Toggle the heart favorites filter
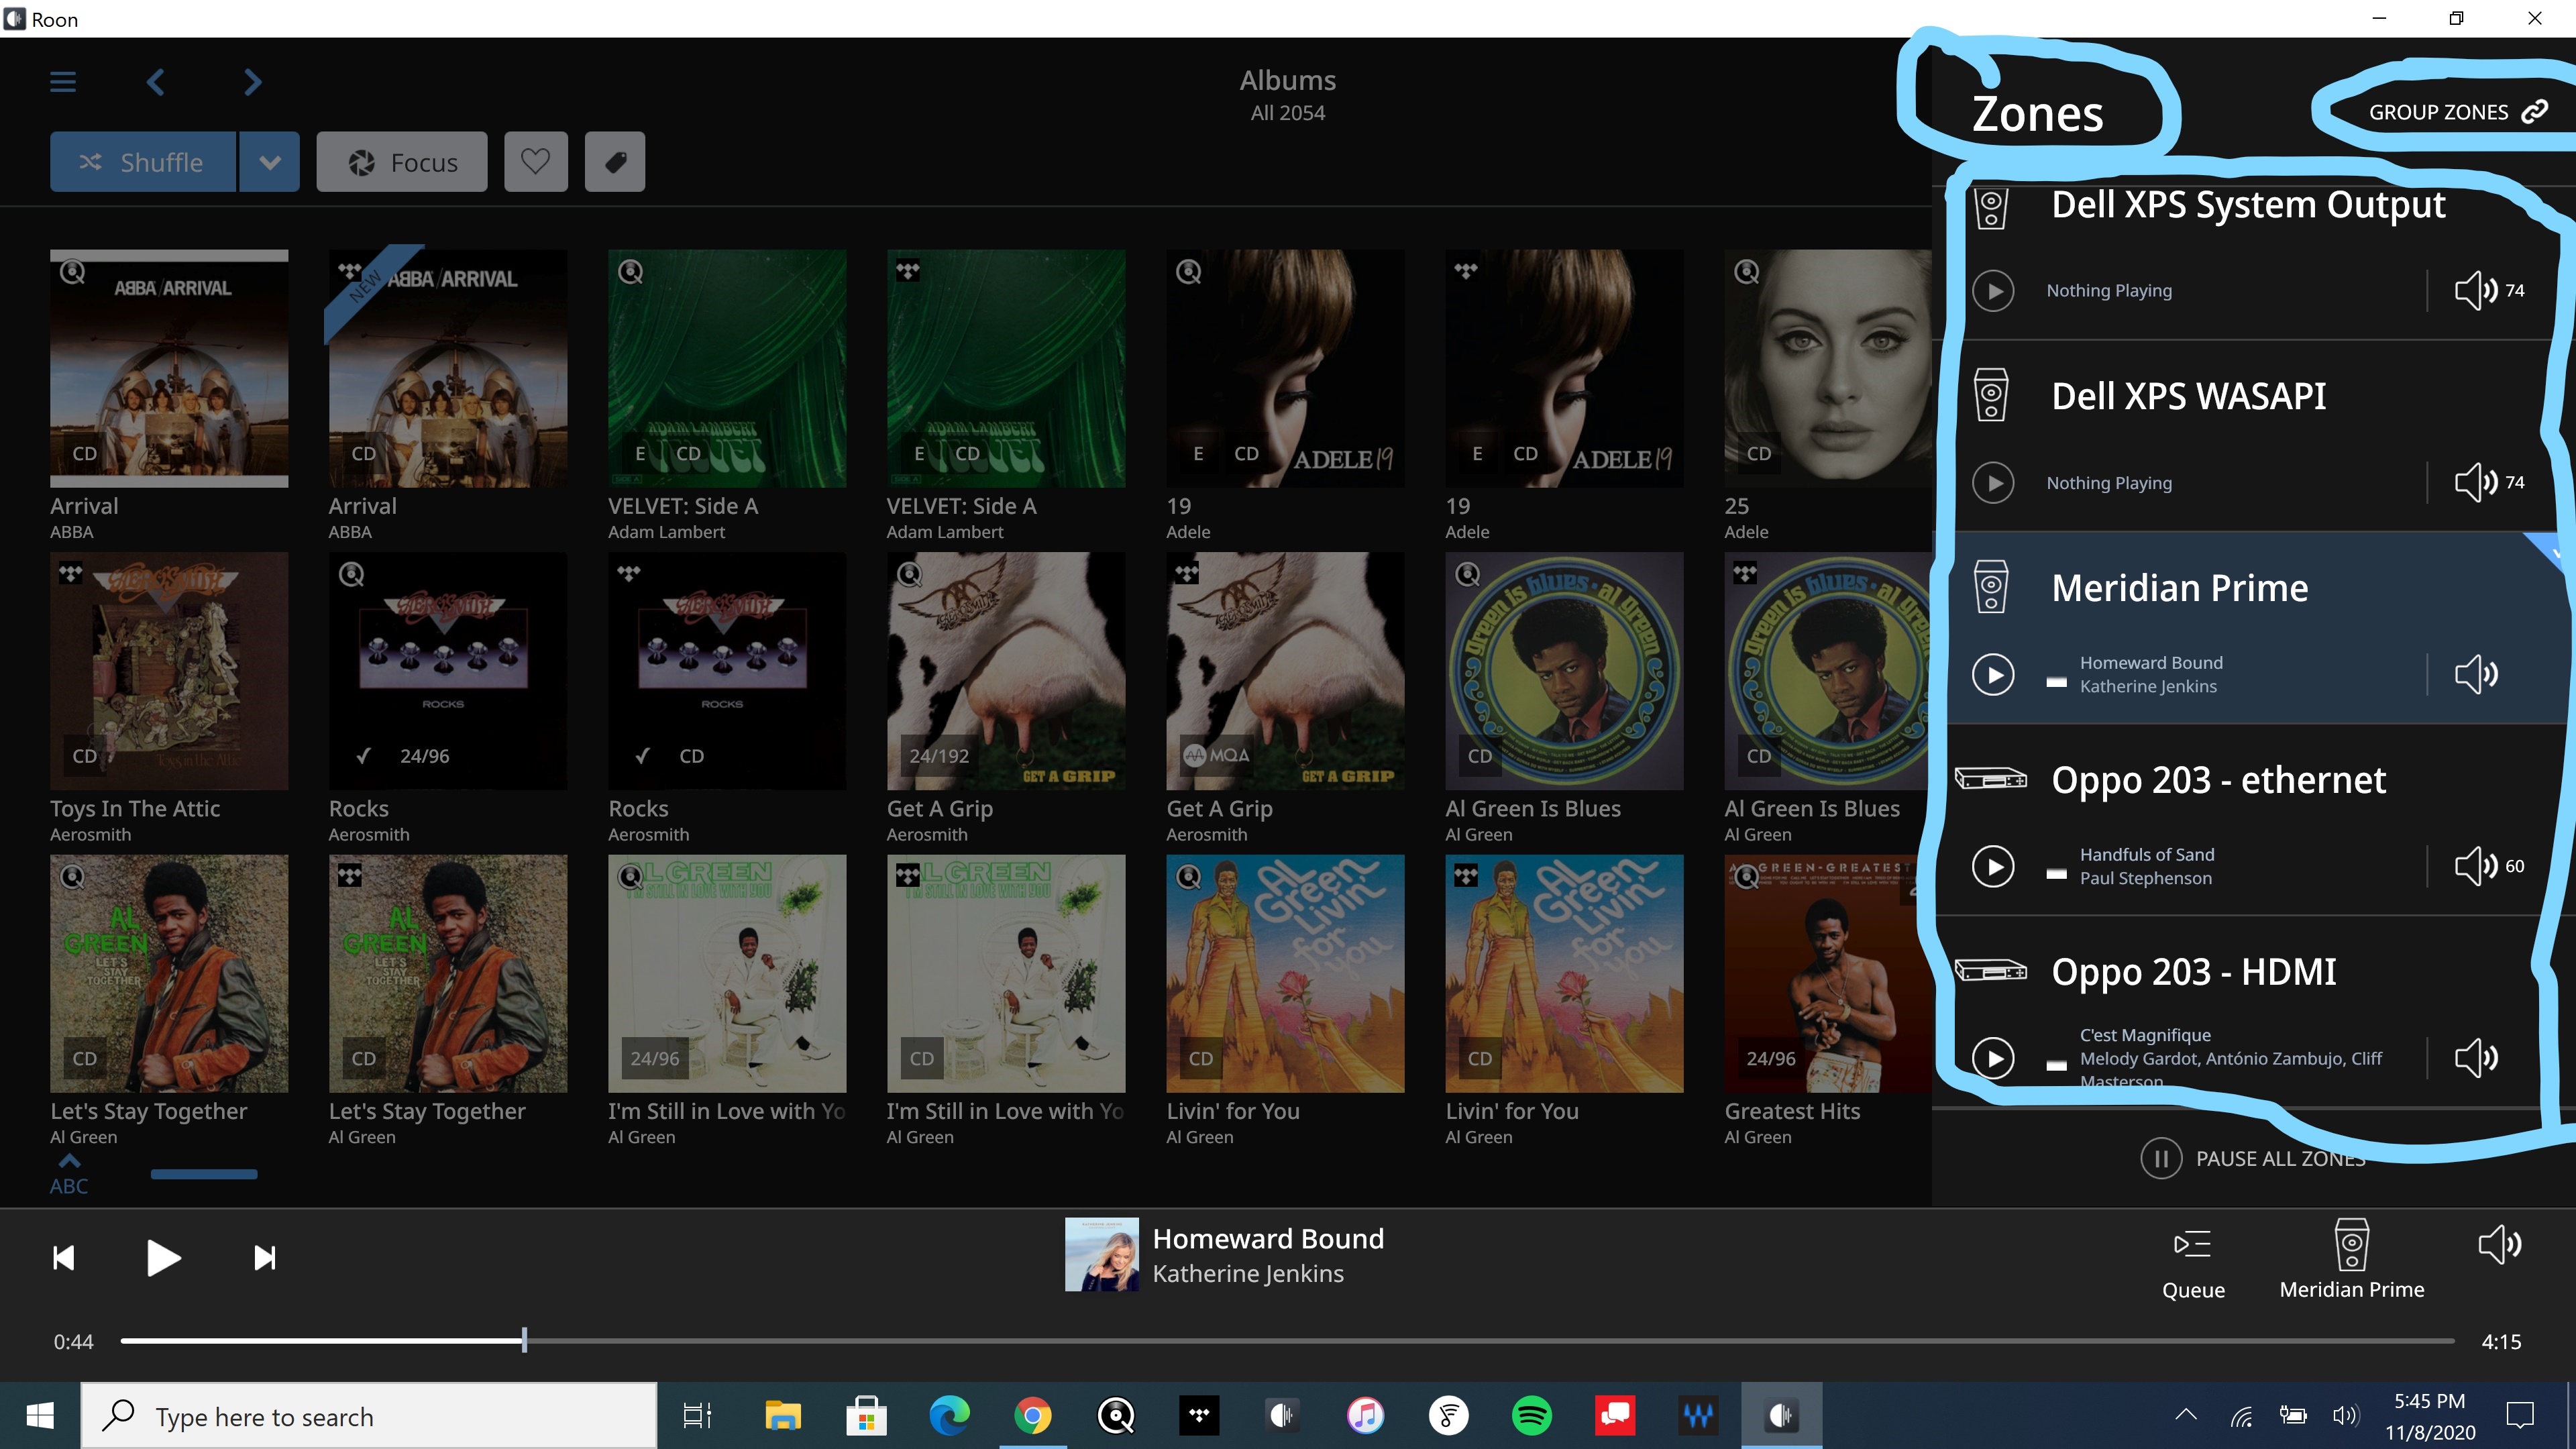 (x=536, y=162)
